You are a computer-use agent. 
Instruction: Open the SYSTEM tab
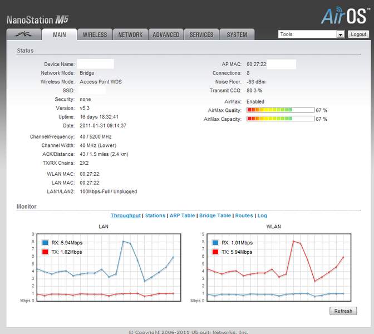tap(237, 35)
